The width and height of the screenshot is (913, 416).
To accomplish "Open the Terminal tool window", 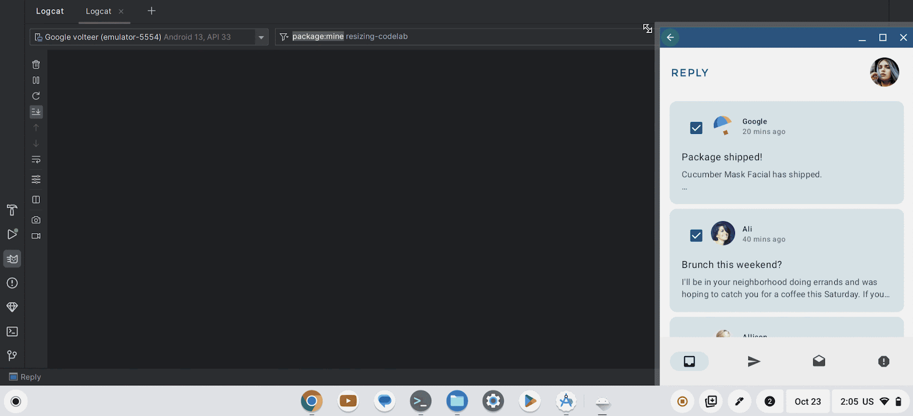I will click(x=12, y=332).
